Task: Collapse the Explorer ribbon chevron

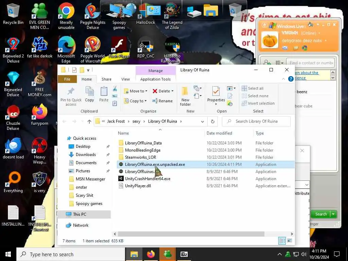Action: [x=283, y=79]
